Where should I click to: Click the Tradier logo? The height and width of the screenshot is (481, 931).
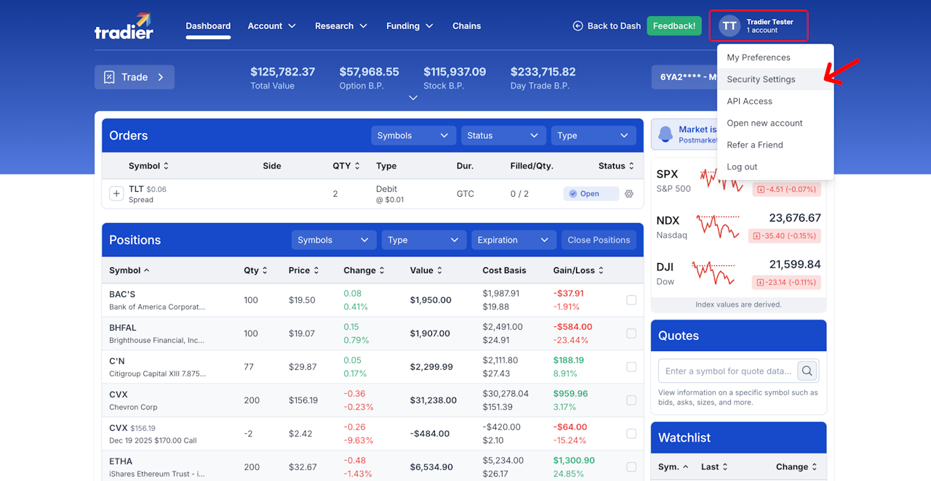click(x=124, y=26)
